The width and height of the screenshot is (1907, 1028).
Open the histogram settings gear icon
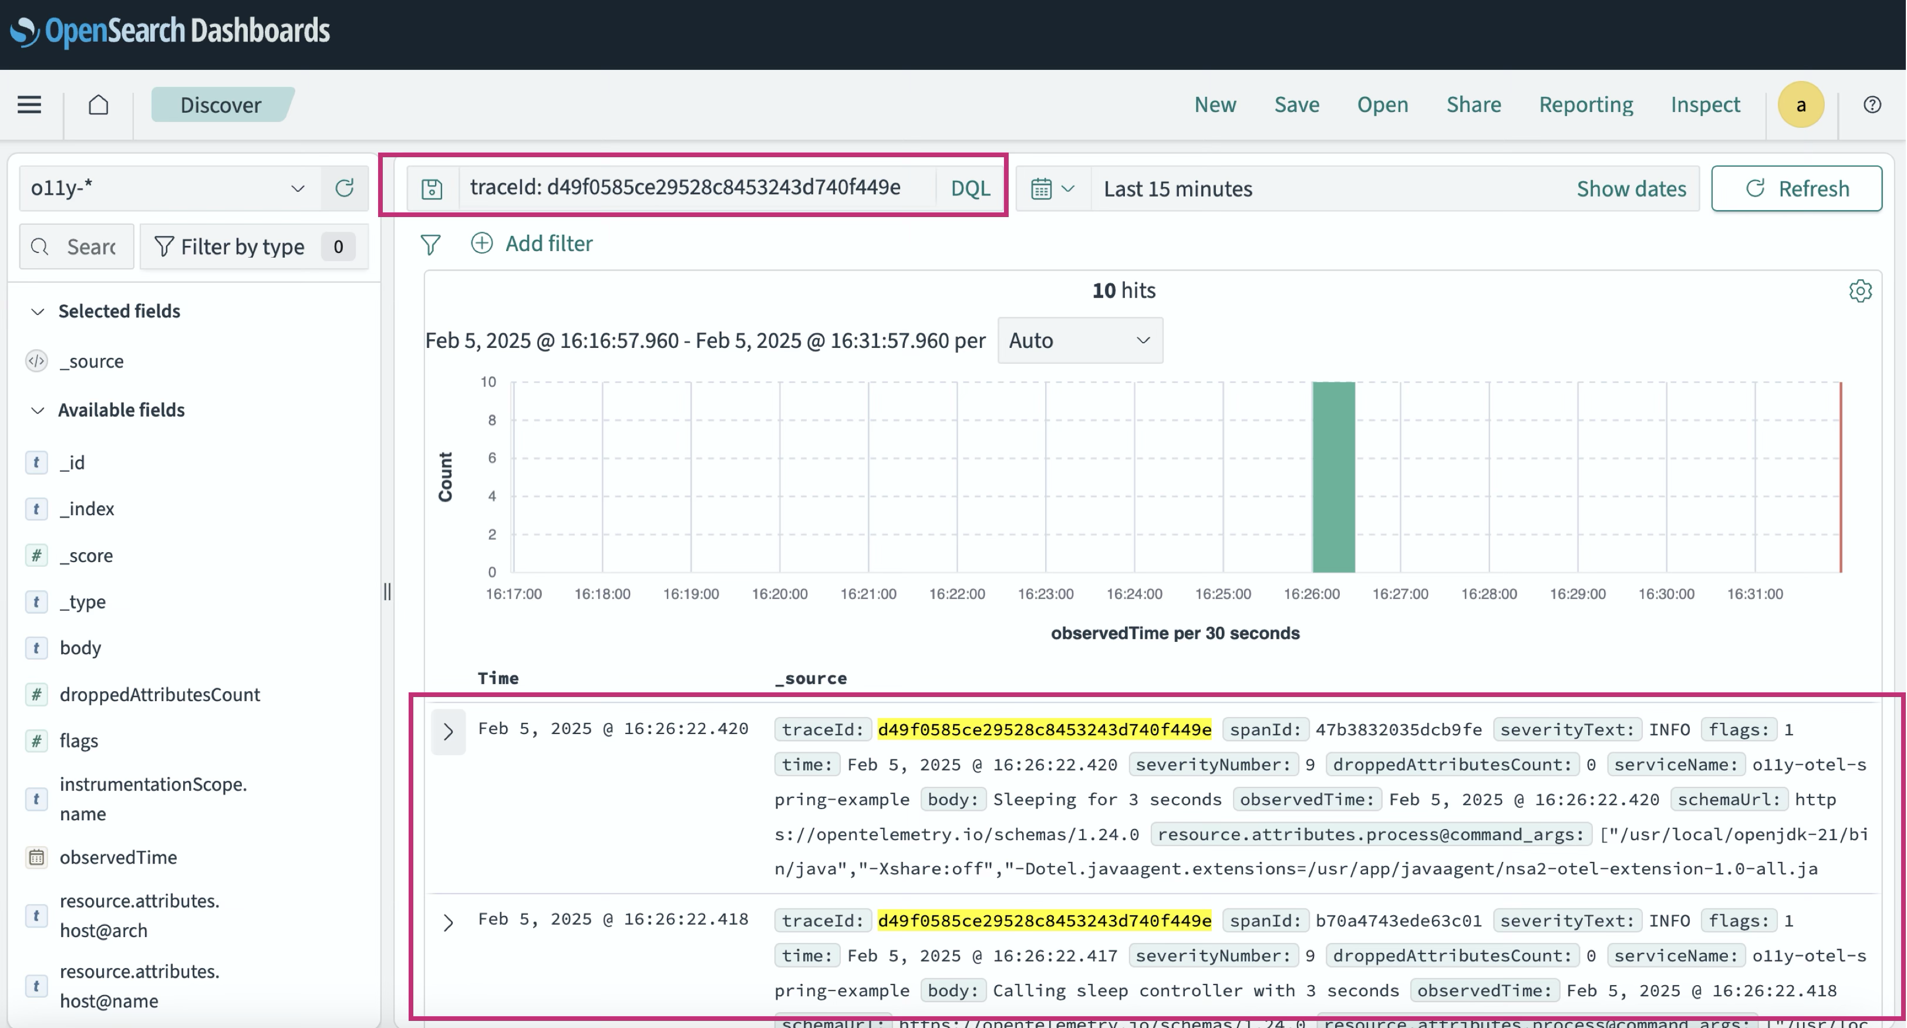click(x=1859, y=290)
